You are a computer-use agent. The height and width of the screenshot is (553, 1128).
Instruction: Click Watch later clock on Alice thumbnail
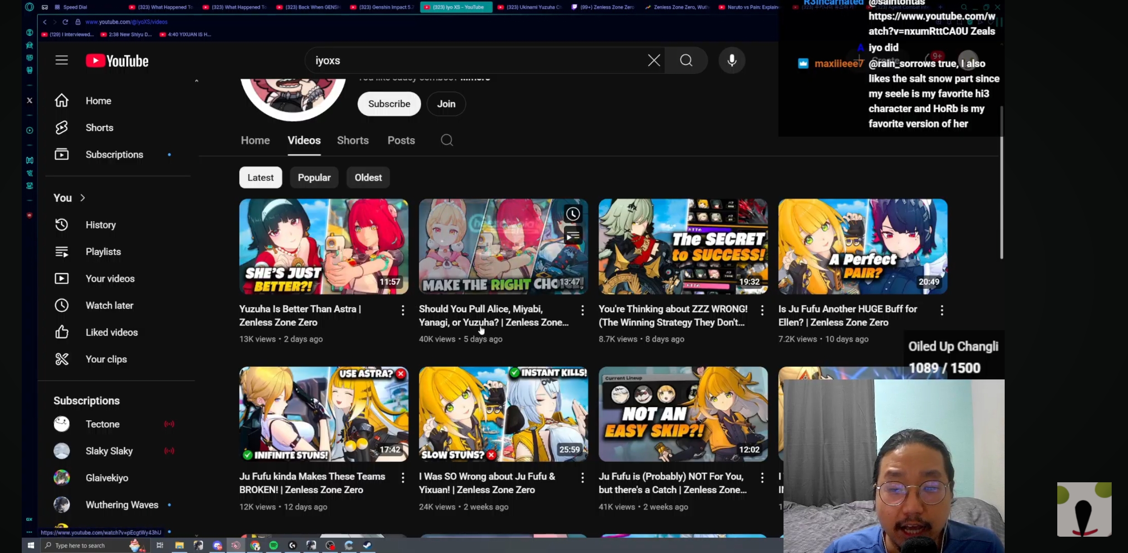573,214
